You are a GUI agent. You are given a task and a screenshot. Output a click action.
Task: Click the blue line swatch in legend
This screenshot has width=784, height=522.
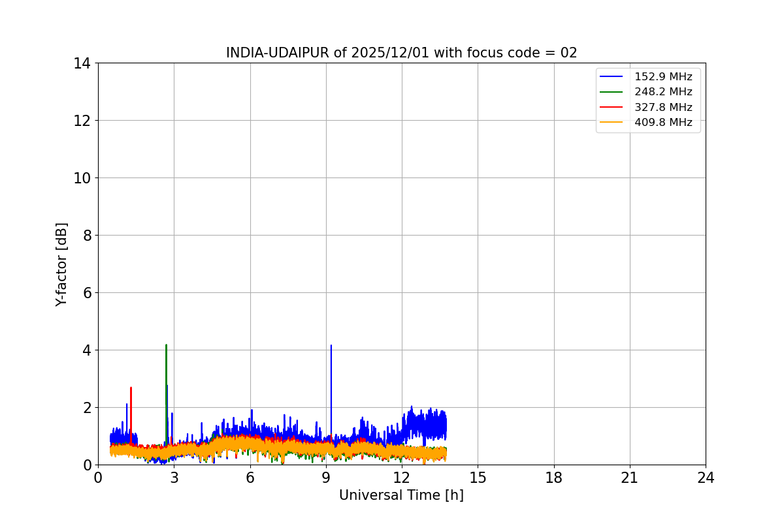coord(612,77)
